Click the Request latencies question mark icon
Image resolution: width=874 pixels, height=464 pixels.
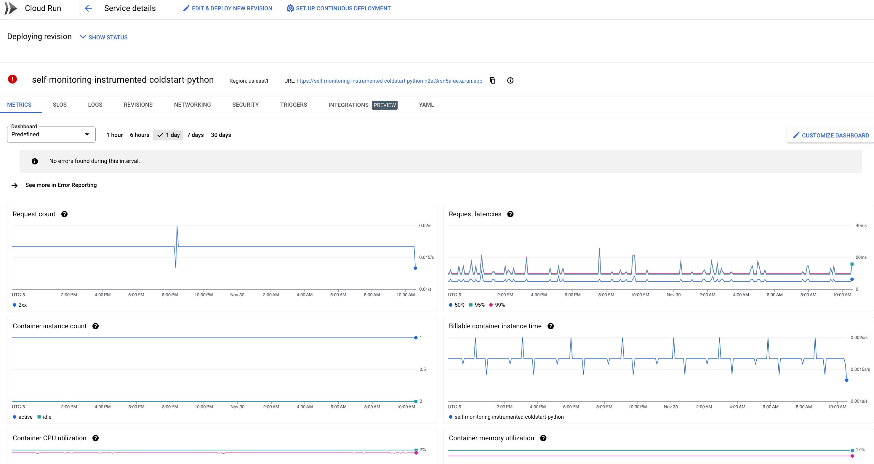(x=510, y=214)
